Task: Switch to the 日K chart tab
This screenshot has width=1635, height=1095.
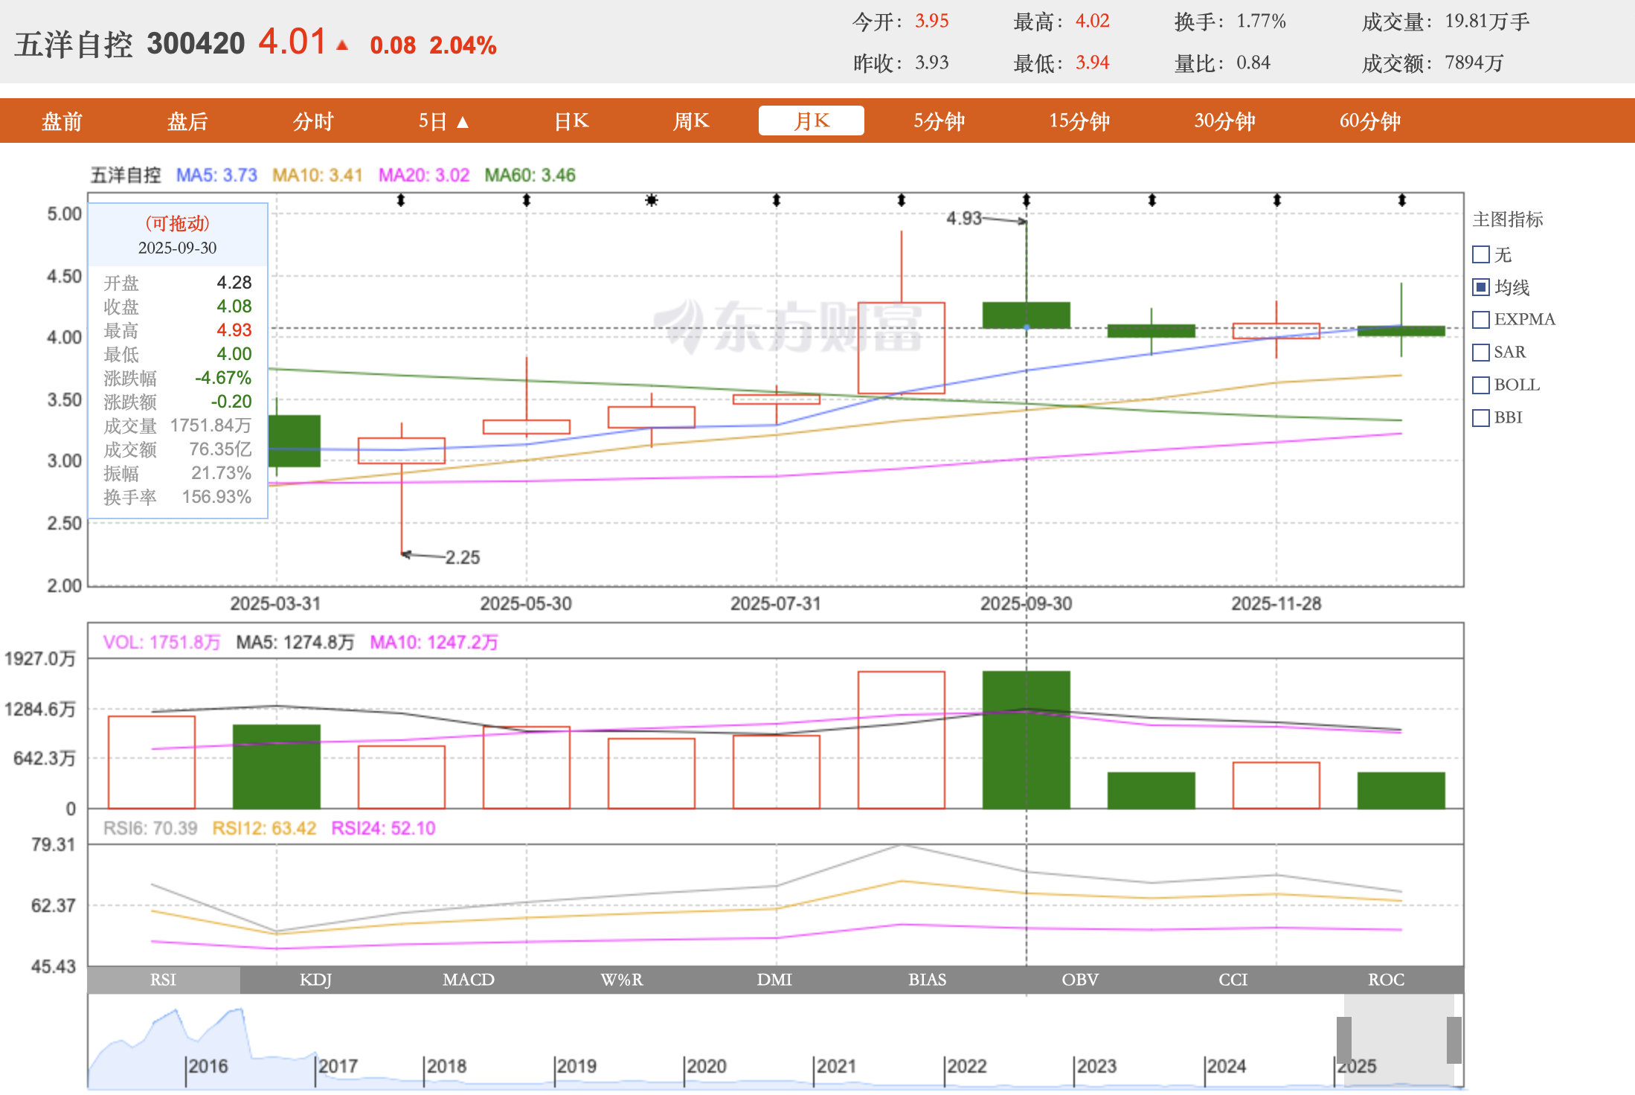Action: coord(571,121)
